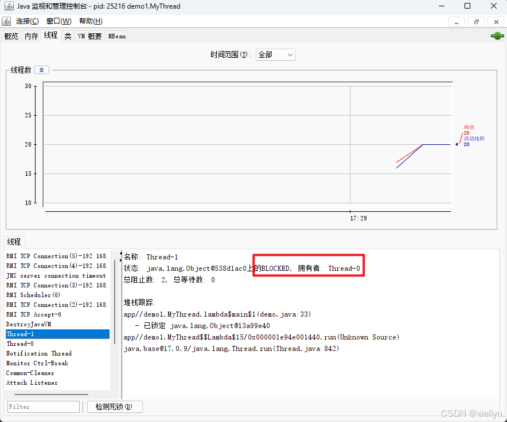The height and width of the screenshot is (422, 507).
Task: Click the thread list horizontal scrollbar
Action: [51, 395]
